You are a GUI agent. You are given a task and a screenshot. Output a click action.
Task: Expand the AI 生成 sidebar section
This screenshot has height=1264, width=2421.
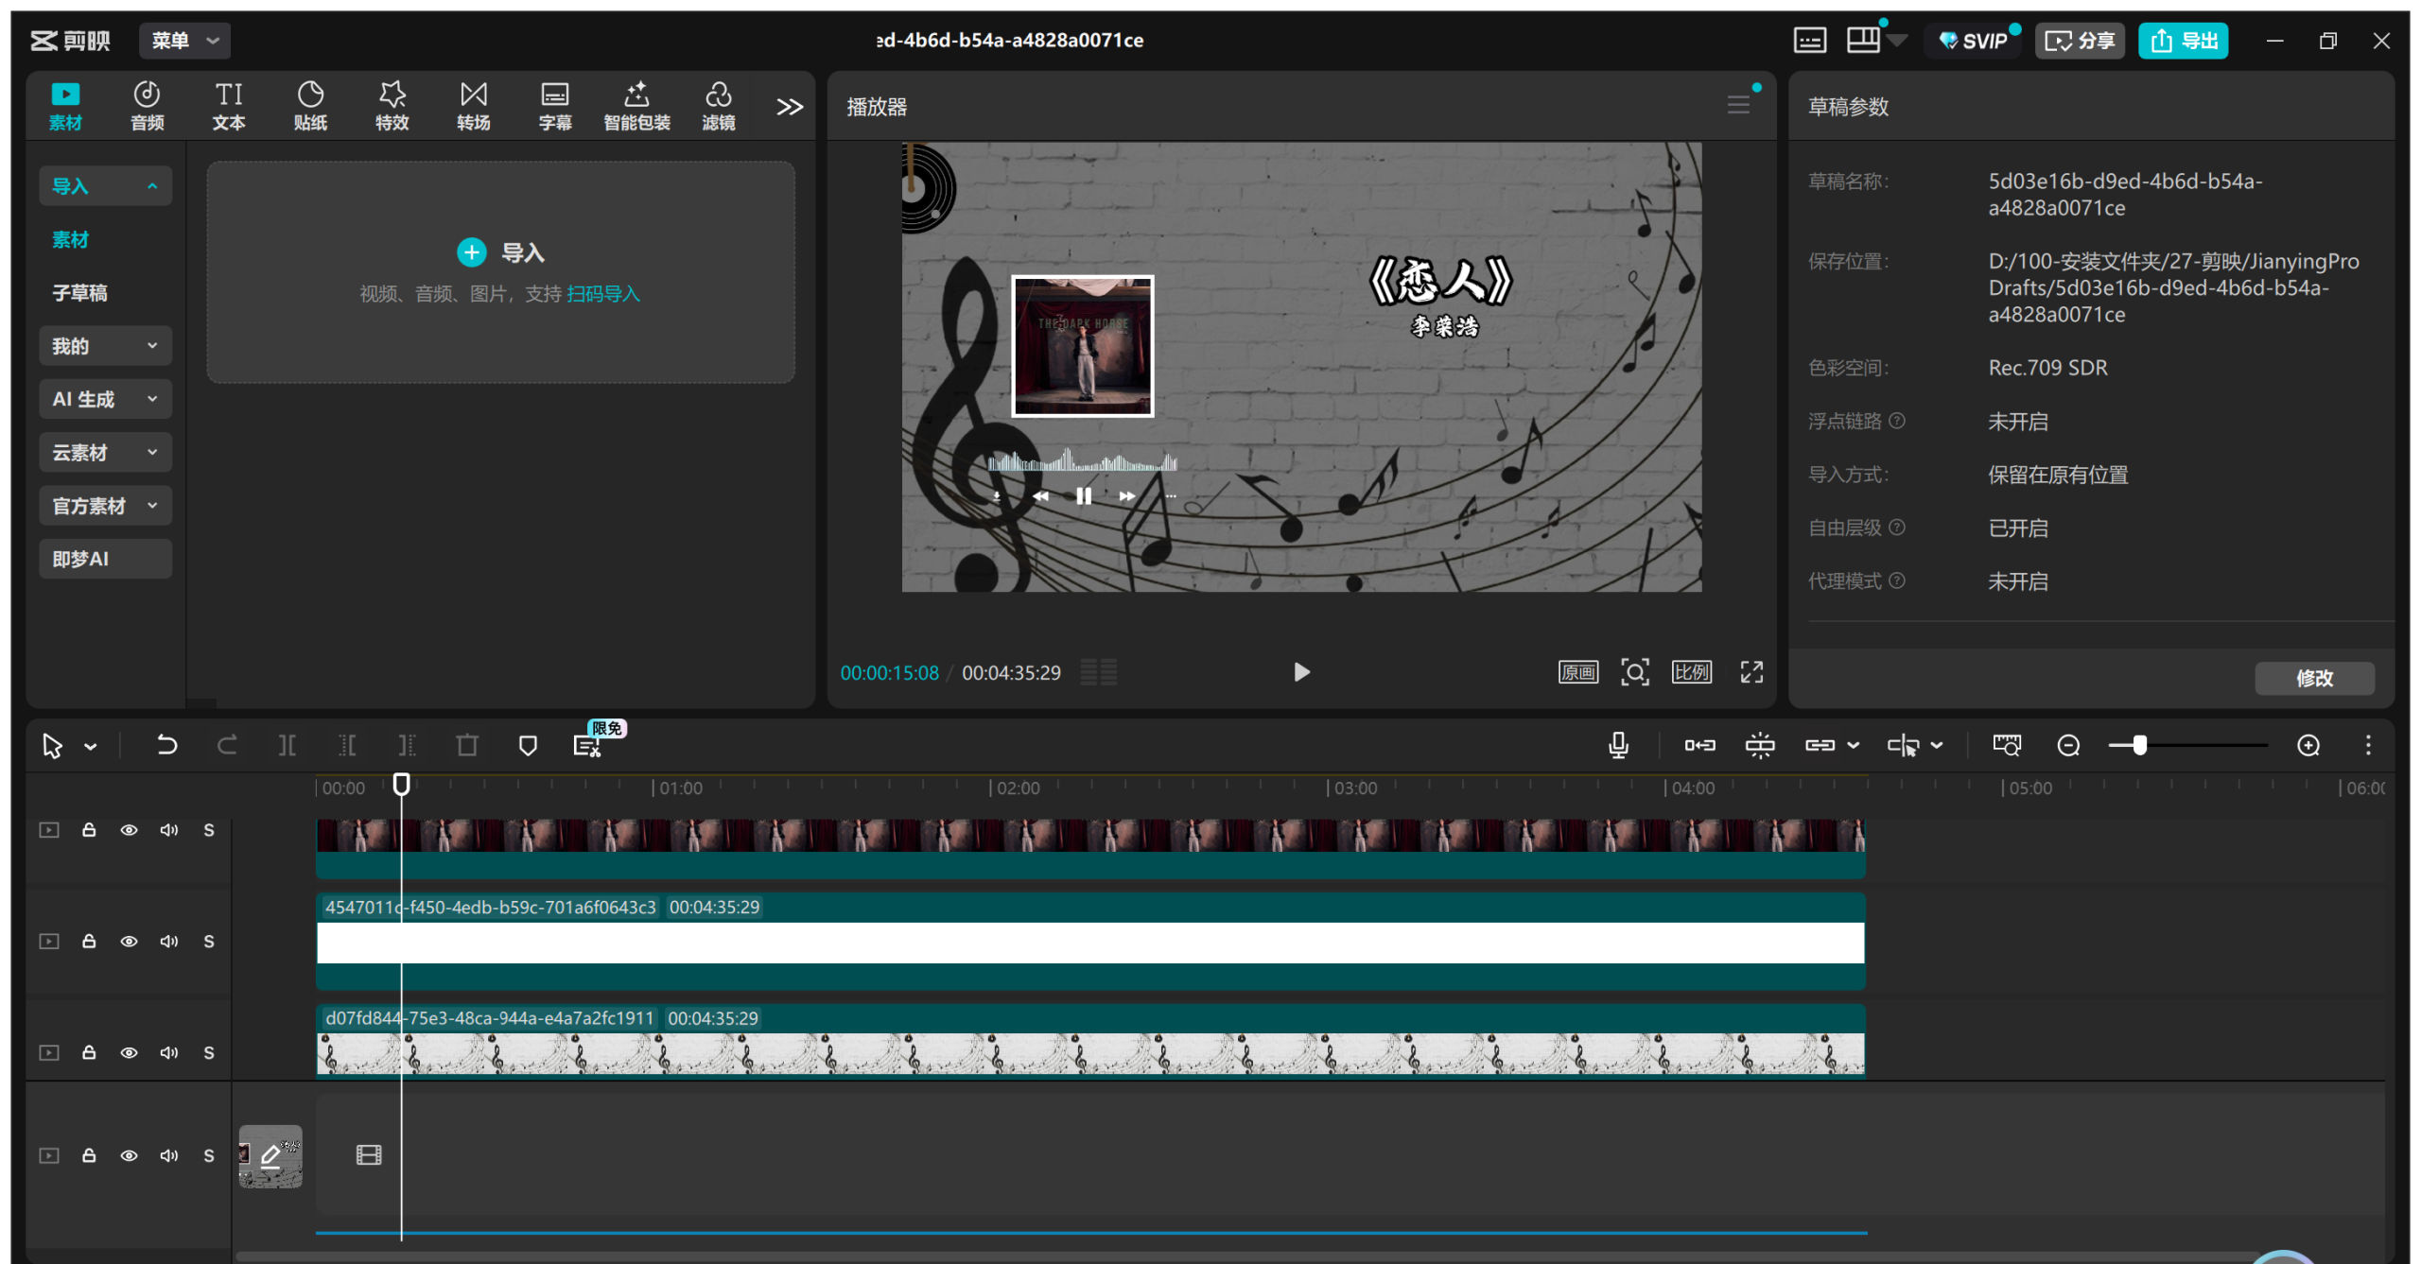(105, 399)
